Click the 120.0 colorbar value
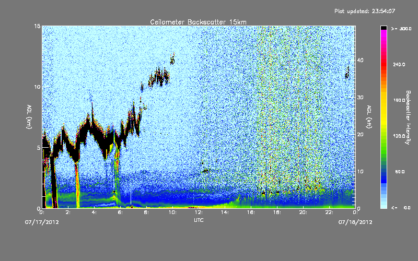The height and width of the screenshot is (261, 418). (x=399, y=136)
